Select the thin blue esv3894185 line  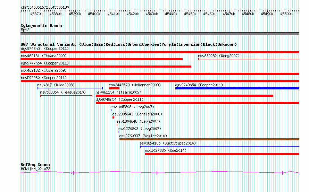coord(219,147)
